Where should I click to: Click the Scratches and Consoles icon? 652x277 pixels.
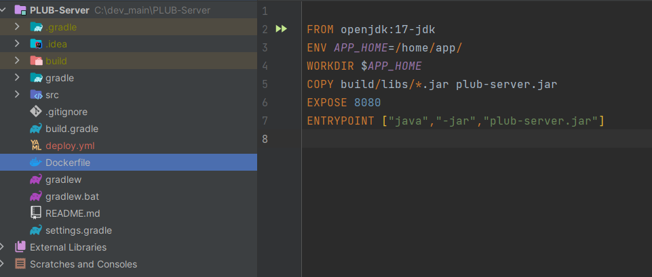pos(20,263)
